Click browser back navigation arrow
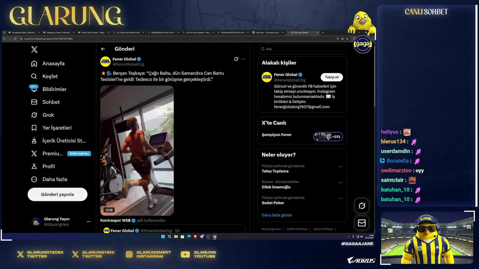This screenshot has width=479, height=269. click(4, 39)
